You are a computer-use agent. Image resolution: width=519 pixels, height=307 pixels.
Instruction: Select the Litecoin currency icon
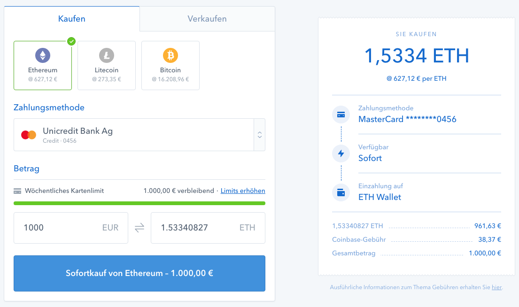[107, 55]
